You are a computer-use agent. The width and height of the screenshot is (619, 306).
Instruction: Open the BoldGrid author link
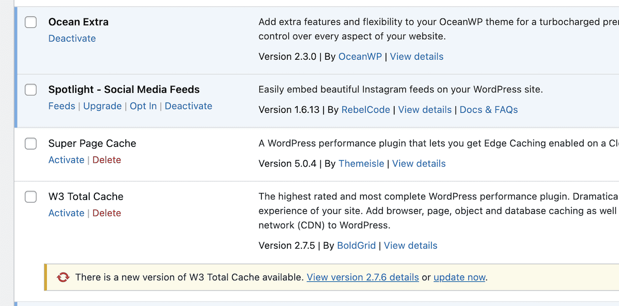pyautogui.click(x=356, y=246)
